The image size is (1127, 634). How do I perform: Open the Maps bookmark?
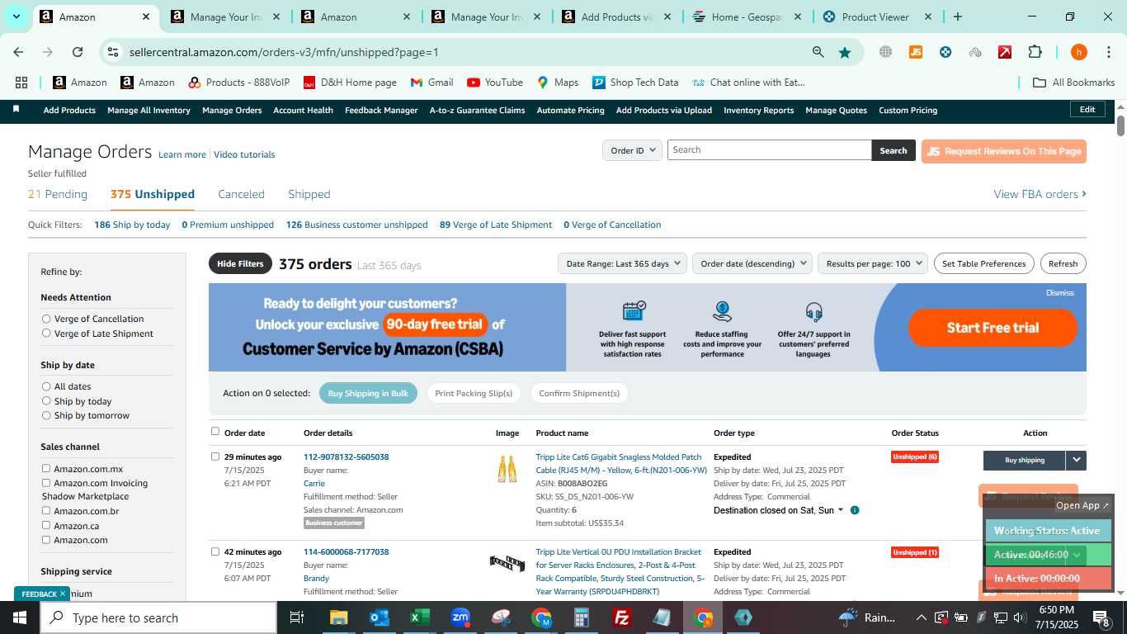pos(558,83)
